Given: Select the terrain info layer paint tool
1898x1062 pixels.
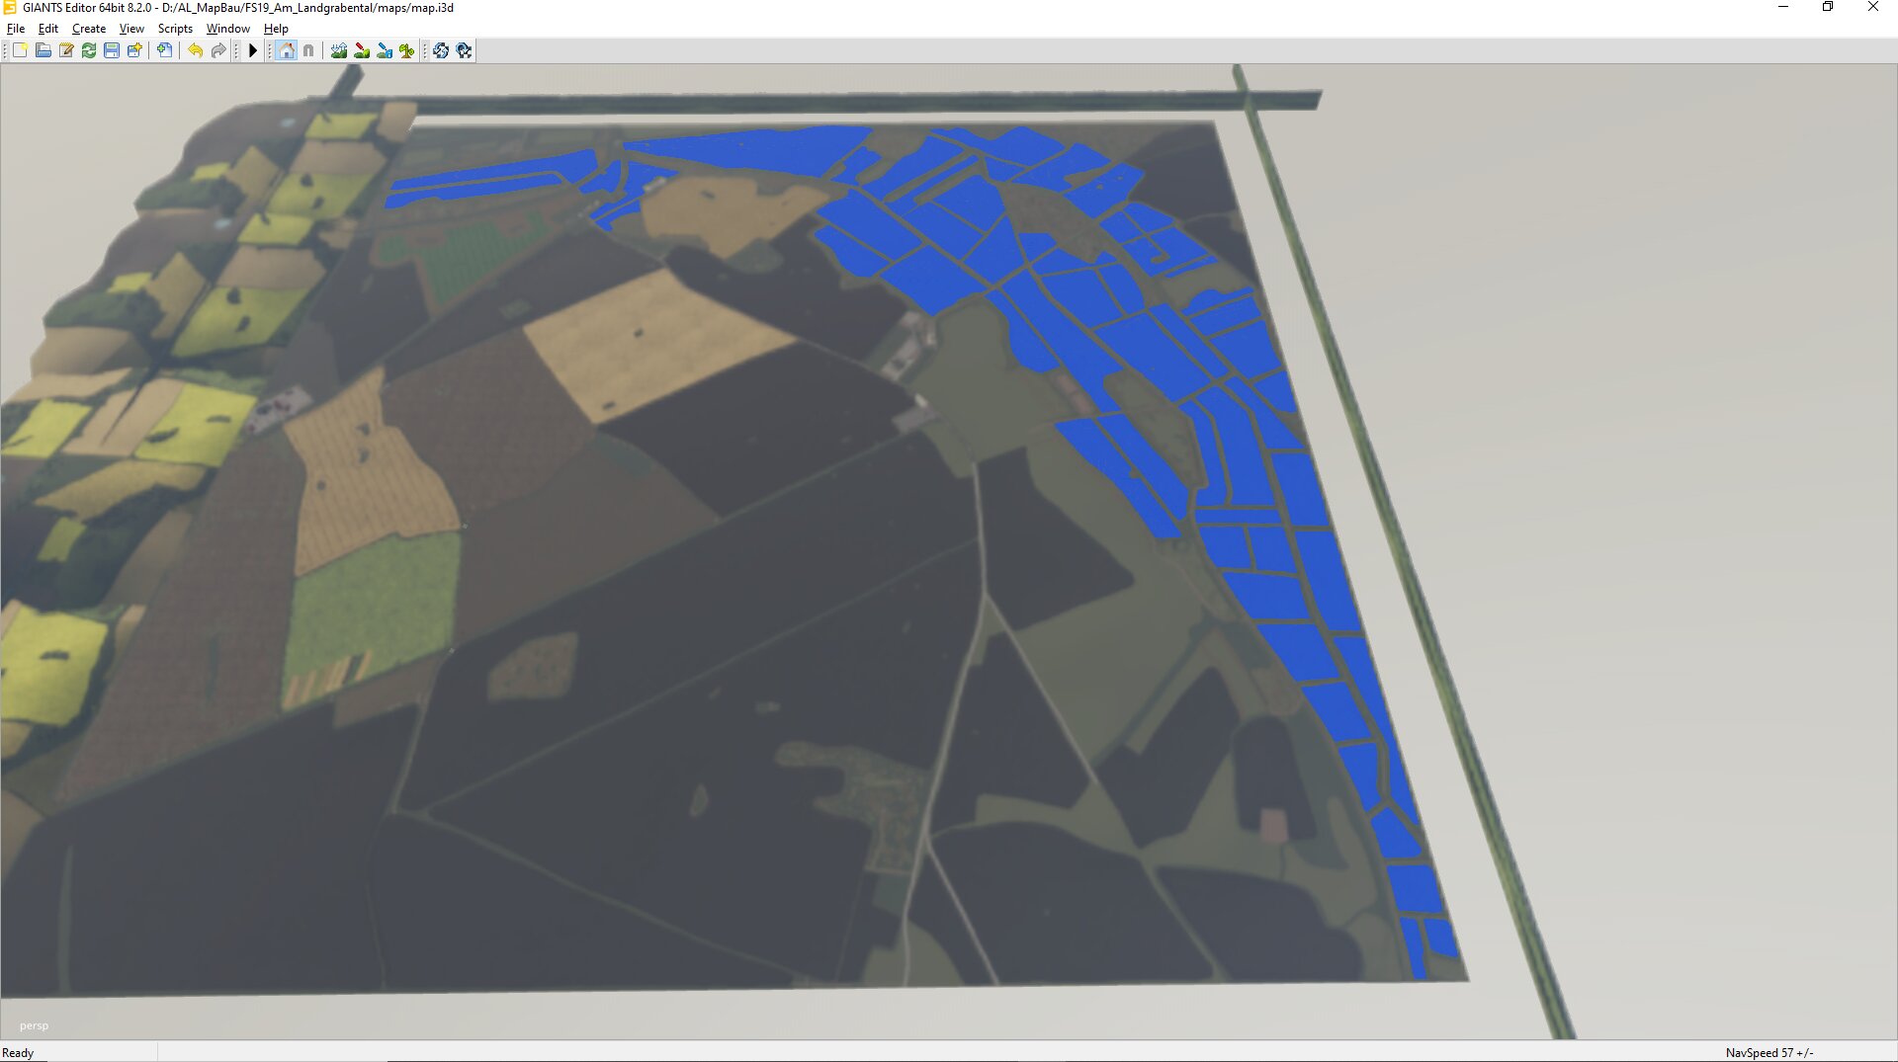Looking at the screenshot, I should (385, 50).
